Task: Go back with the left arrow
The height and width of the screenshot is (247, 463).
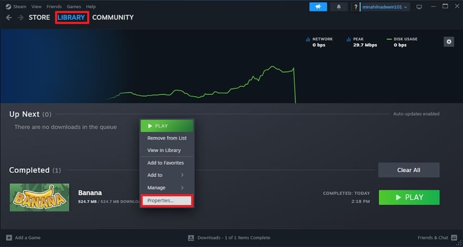Action: coord(9,17)
